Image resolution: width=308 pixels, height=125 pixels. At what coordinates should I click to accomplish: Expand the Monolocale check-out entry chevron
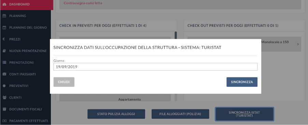298,44
